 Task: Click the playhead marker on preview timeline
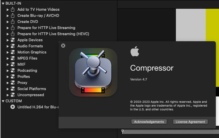click(123, 132)
